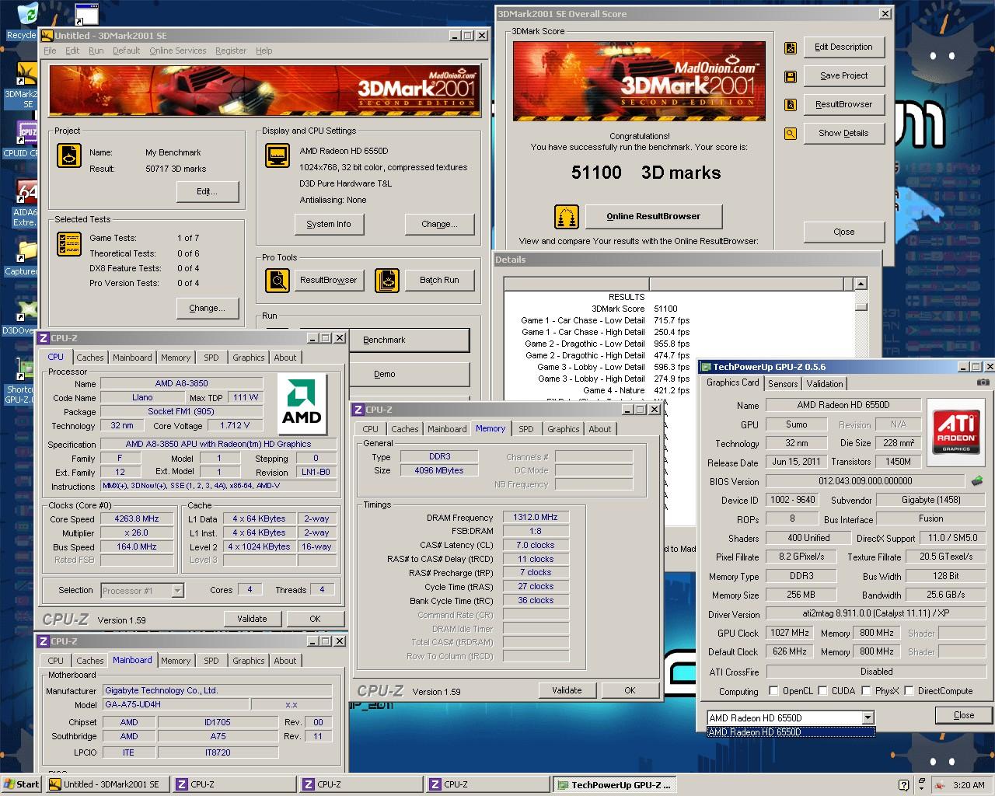Click the Demo button
Viewport: 995px width, 796px height.
pos(408,374)
